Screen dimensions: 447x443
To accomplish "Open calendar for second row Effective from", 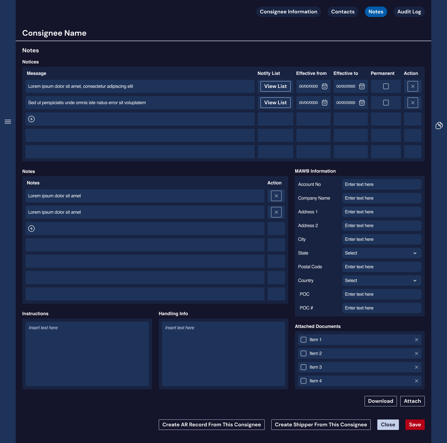I will (325, 103).
